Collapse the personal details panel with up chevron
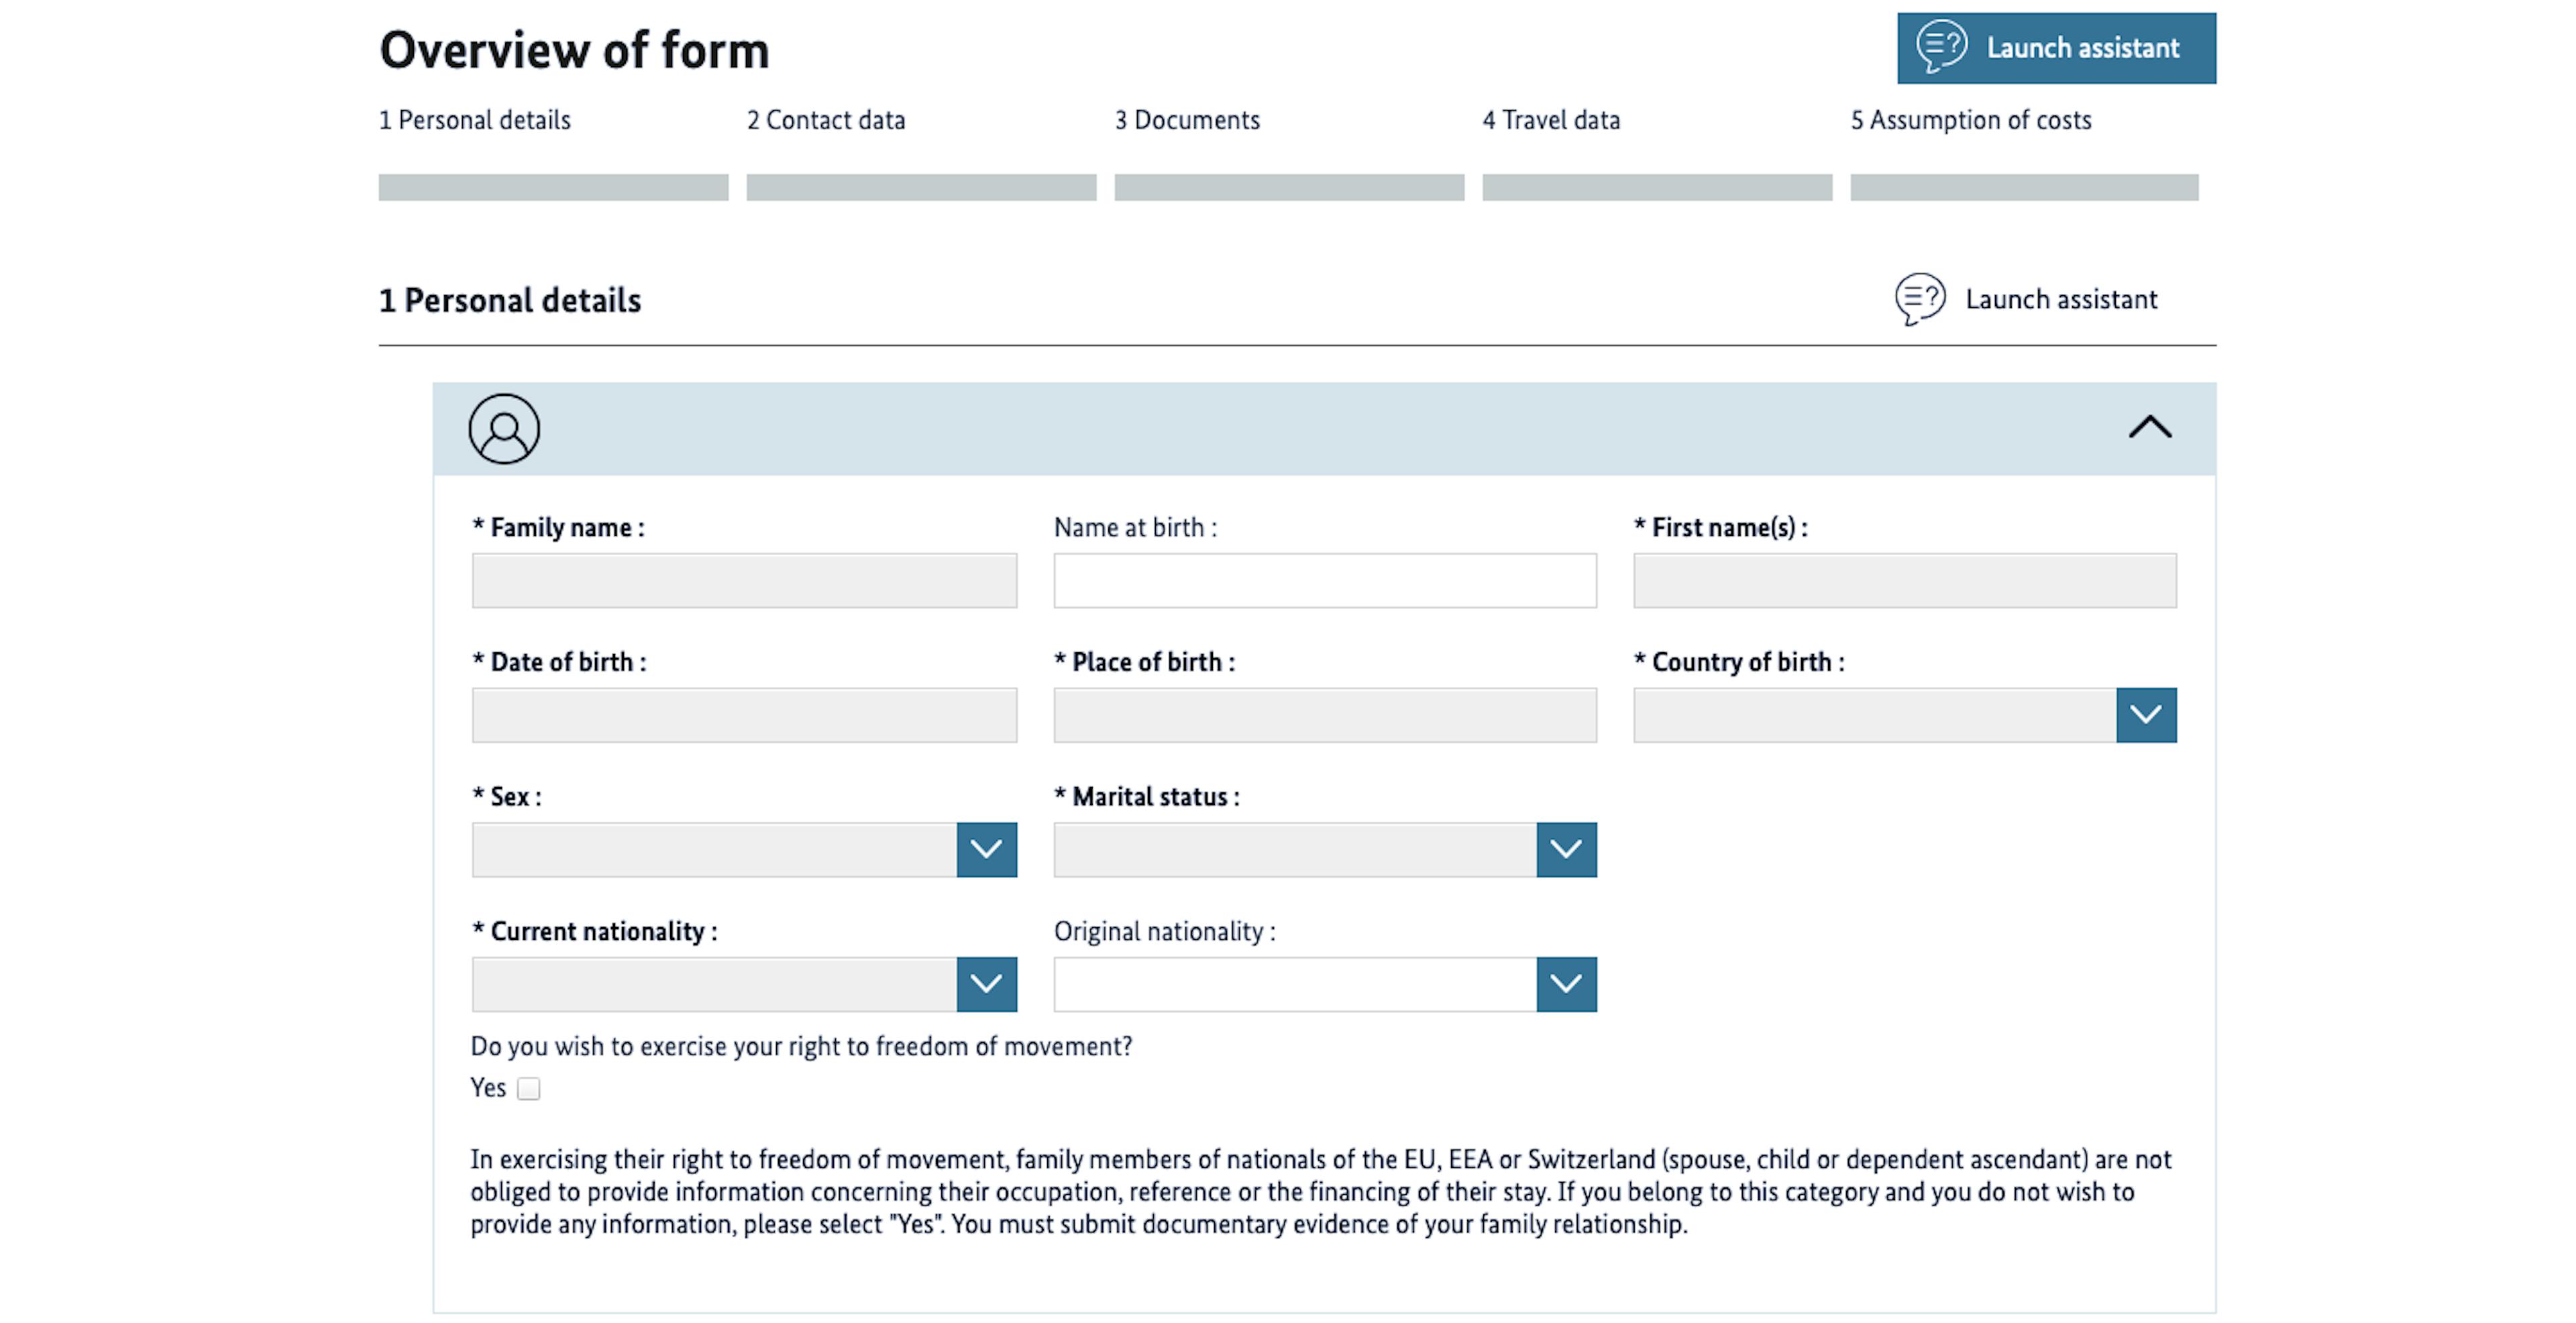Screen dimensions: 2576x1323 click(x=2149, y=428)
